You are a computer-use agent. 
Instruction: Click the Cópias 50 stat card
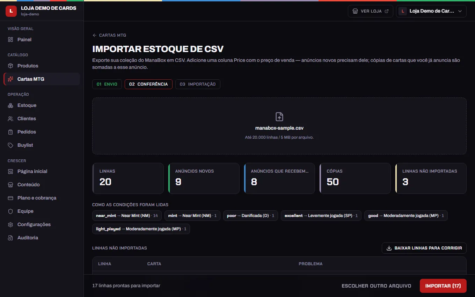point(355,178)
